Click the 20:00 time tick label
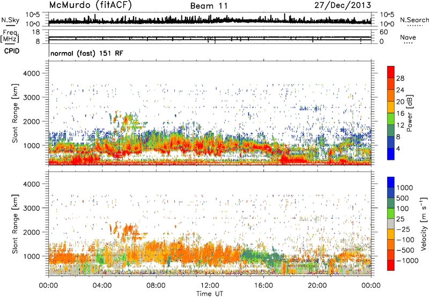This screenshot has height=297, width=429. (x=317, y=286)
